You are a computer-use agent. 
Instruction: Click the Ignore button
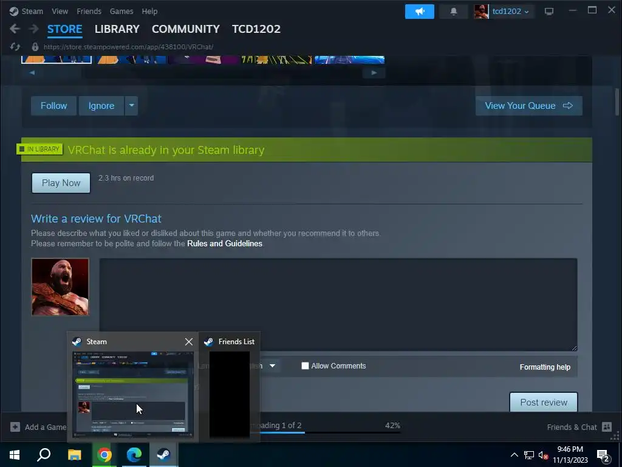tap(101, 106)
